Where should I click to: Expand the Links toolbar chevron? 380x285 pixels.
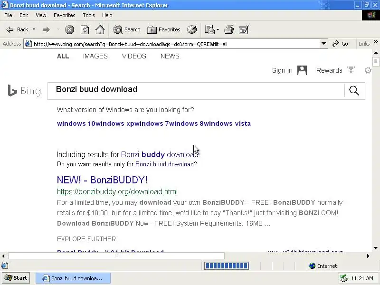pos(376,42)
